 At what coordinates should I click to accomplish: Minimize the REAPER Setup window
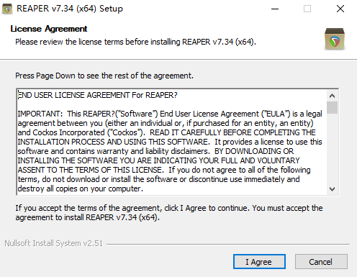tap(275, 9)
